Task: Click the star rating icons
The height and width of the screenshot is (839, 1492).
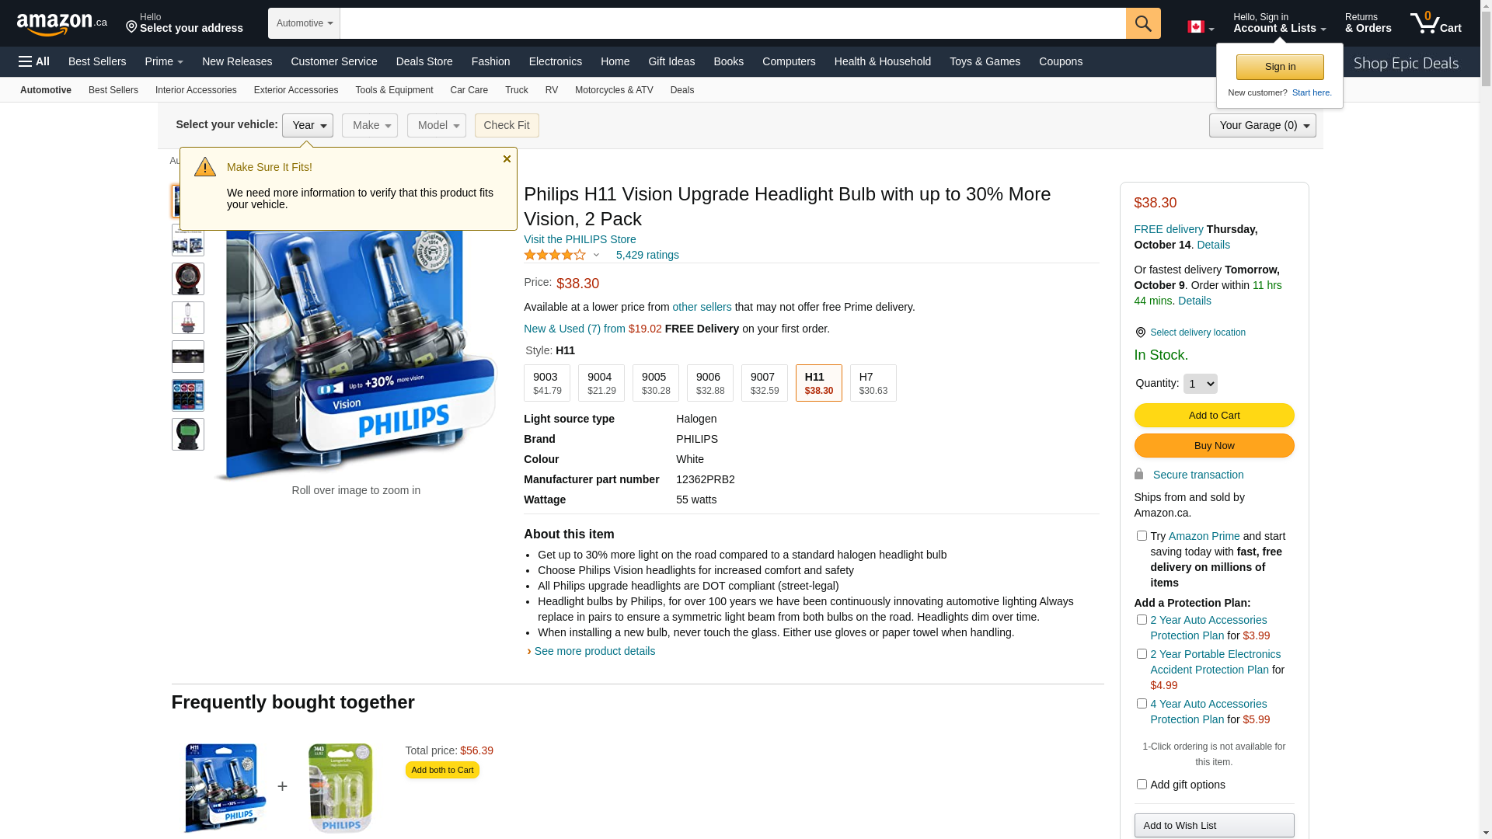Action: tap(555, 255)
